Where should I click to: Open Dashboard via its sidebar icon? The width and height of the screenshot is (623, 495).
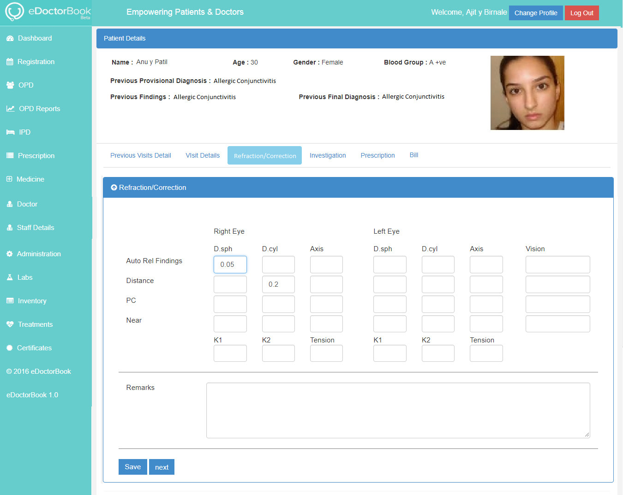click(10, 38)
